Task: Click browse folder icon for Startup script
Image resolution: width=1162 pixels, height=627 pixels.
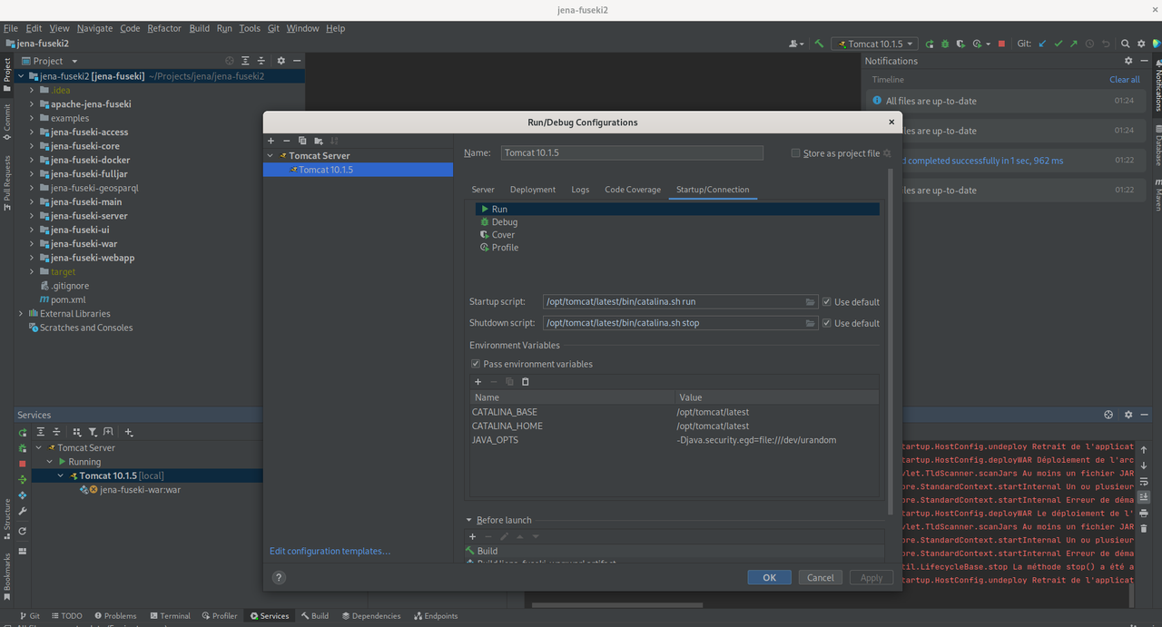Action: click(810, 302)
